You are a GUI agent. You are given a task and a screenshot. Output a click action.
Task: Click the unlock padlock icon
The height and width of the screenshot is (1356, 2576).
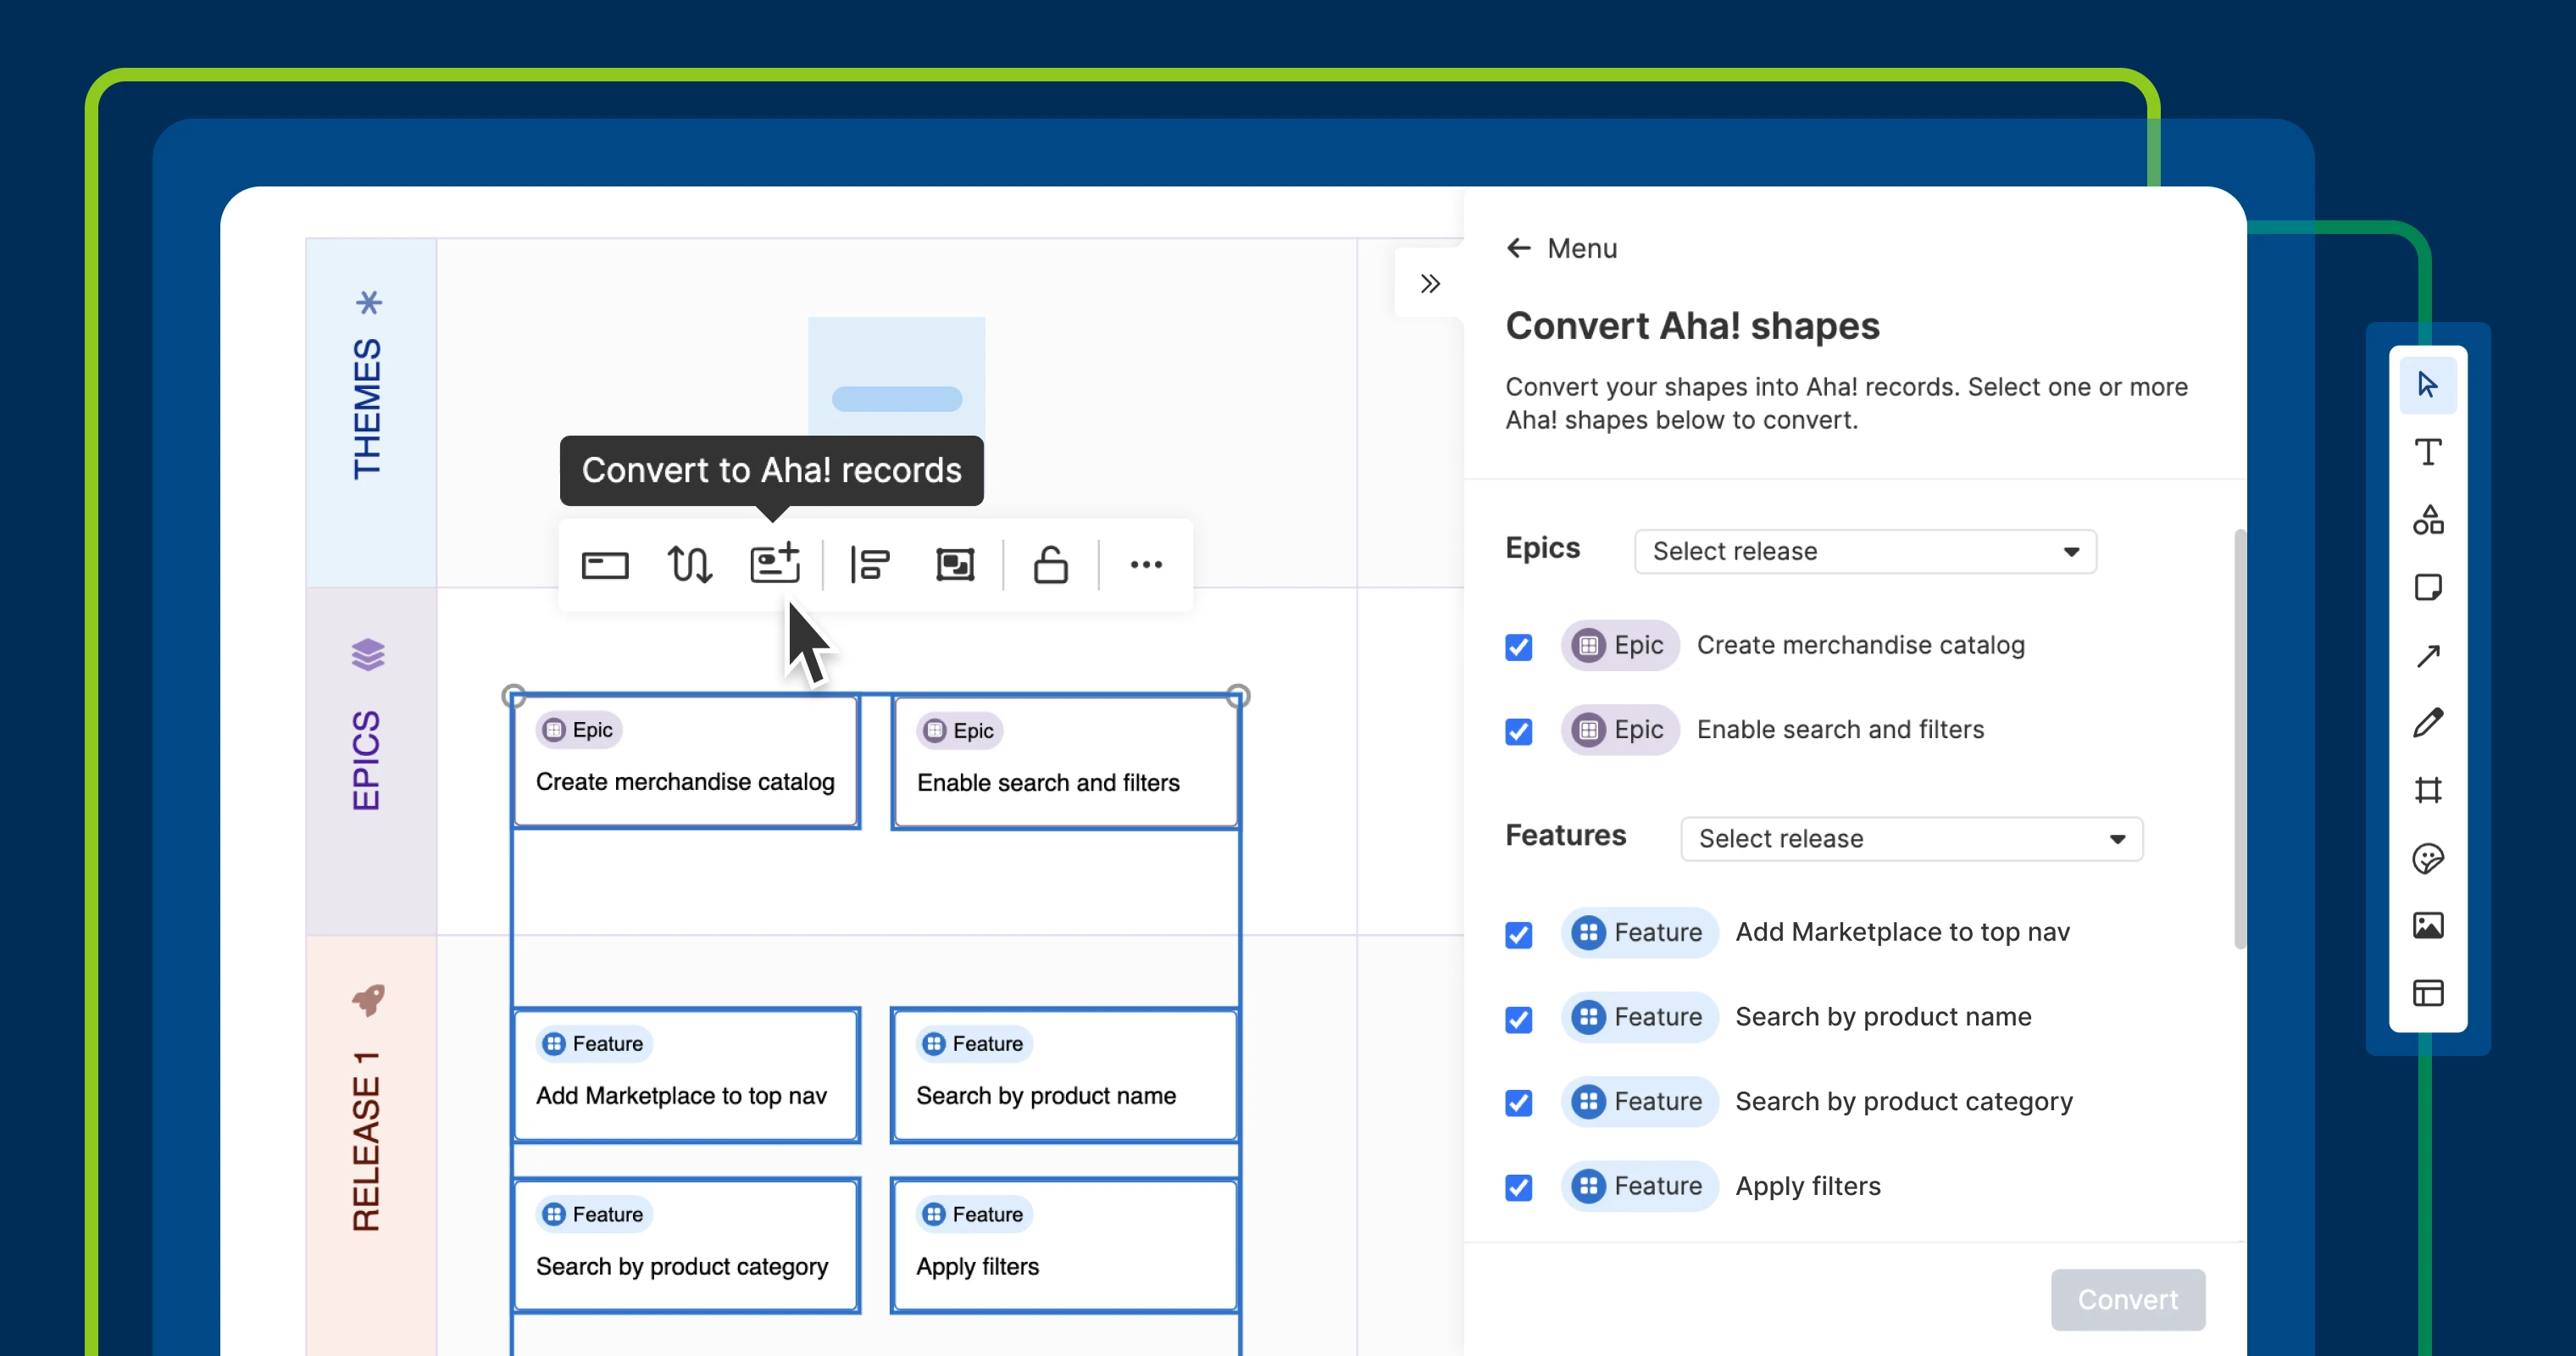pyautogui.click(x=1050, y=564)
